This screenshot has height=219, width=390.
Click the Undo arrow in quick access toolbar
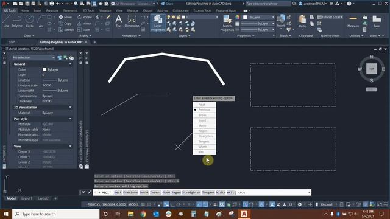click(58, 4)
